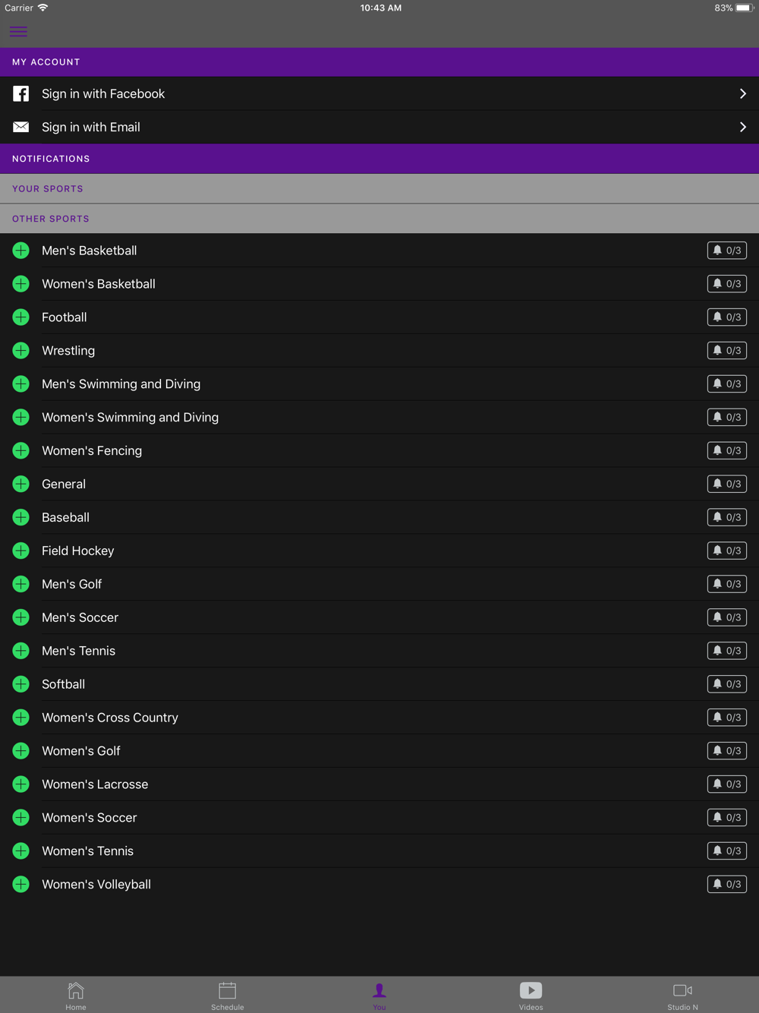Toggle Softball notification bell 0/3
The width and height of the screenshot is (759, 1013).
pyautogui.click(x=727, y=685)
